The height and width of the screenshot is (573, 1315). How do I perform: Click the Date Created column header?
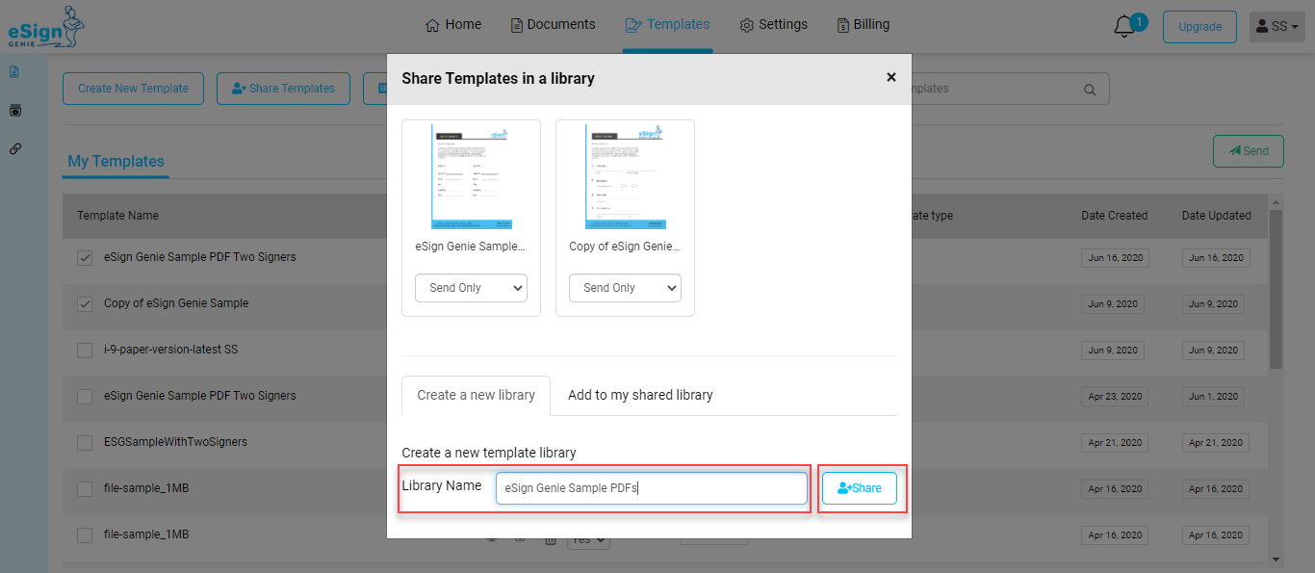pos(1114,216)
